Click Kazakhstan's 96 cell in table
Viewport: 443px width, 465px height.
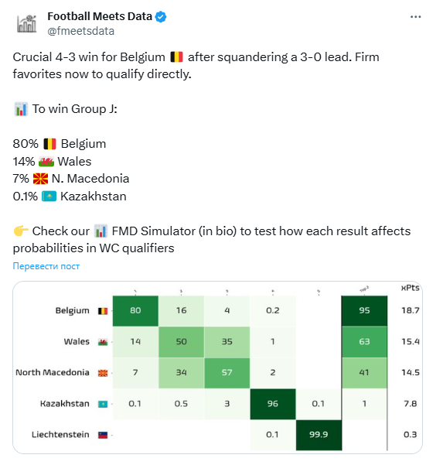(x=273, y=404)
